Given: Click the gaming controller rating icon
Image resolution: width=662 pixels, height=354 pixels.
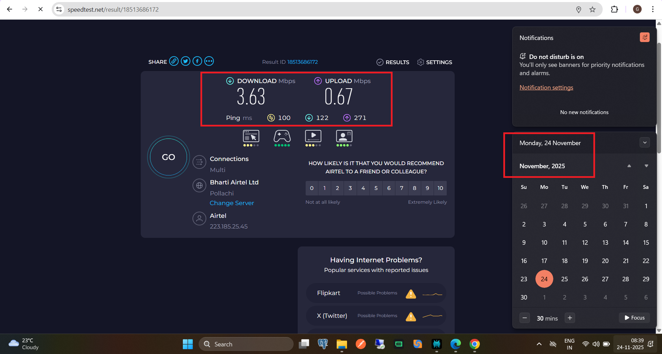Looking at the screenshot, I should click(282, 136).
